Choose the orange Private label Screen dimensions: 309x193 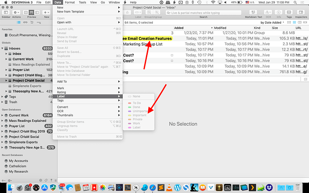138,119
